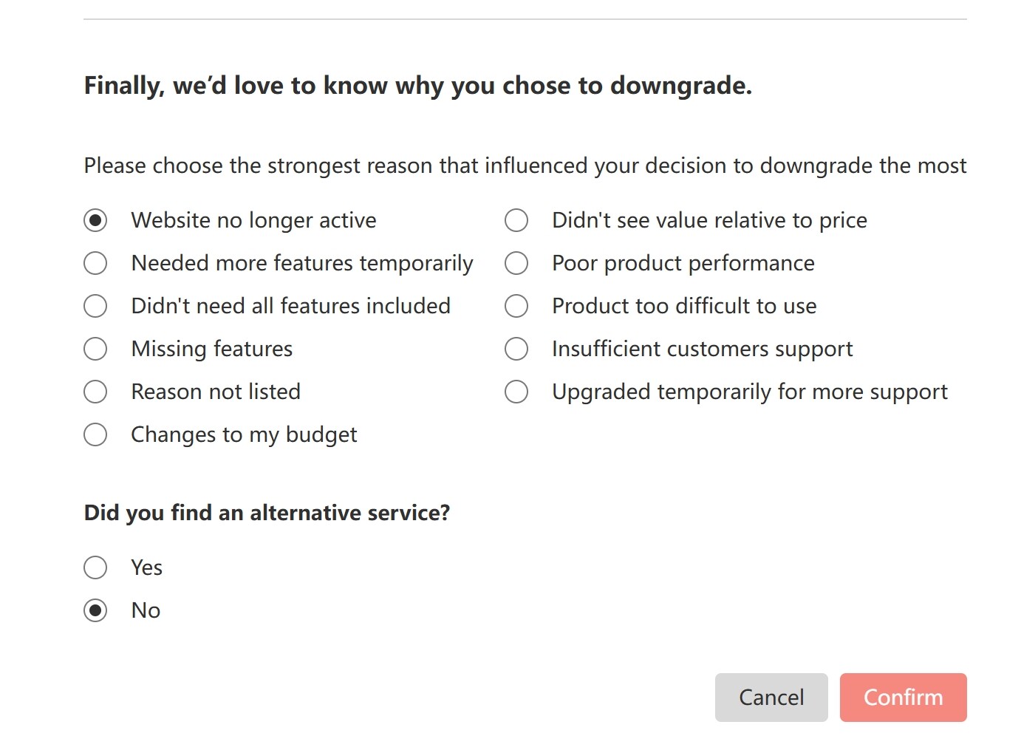This screenshot has width=1021, height=750.
Task: Select 'Didn't need all features included'
Action: (95, 306)
